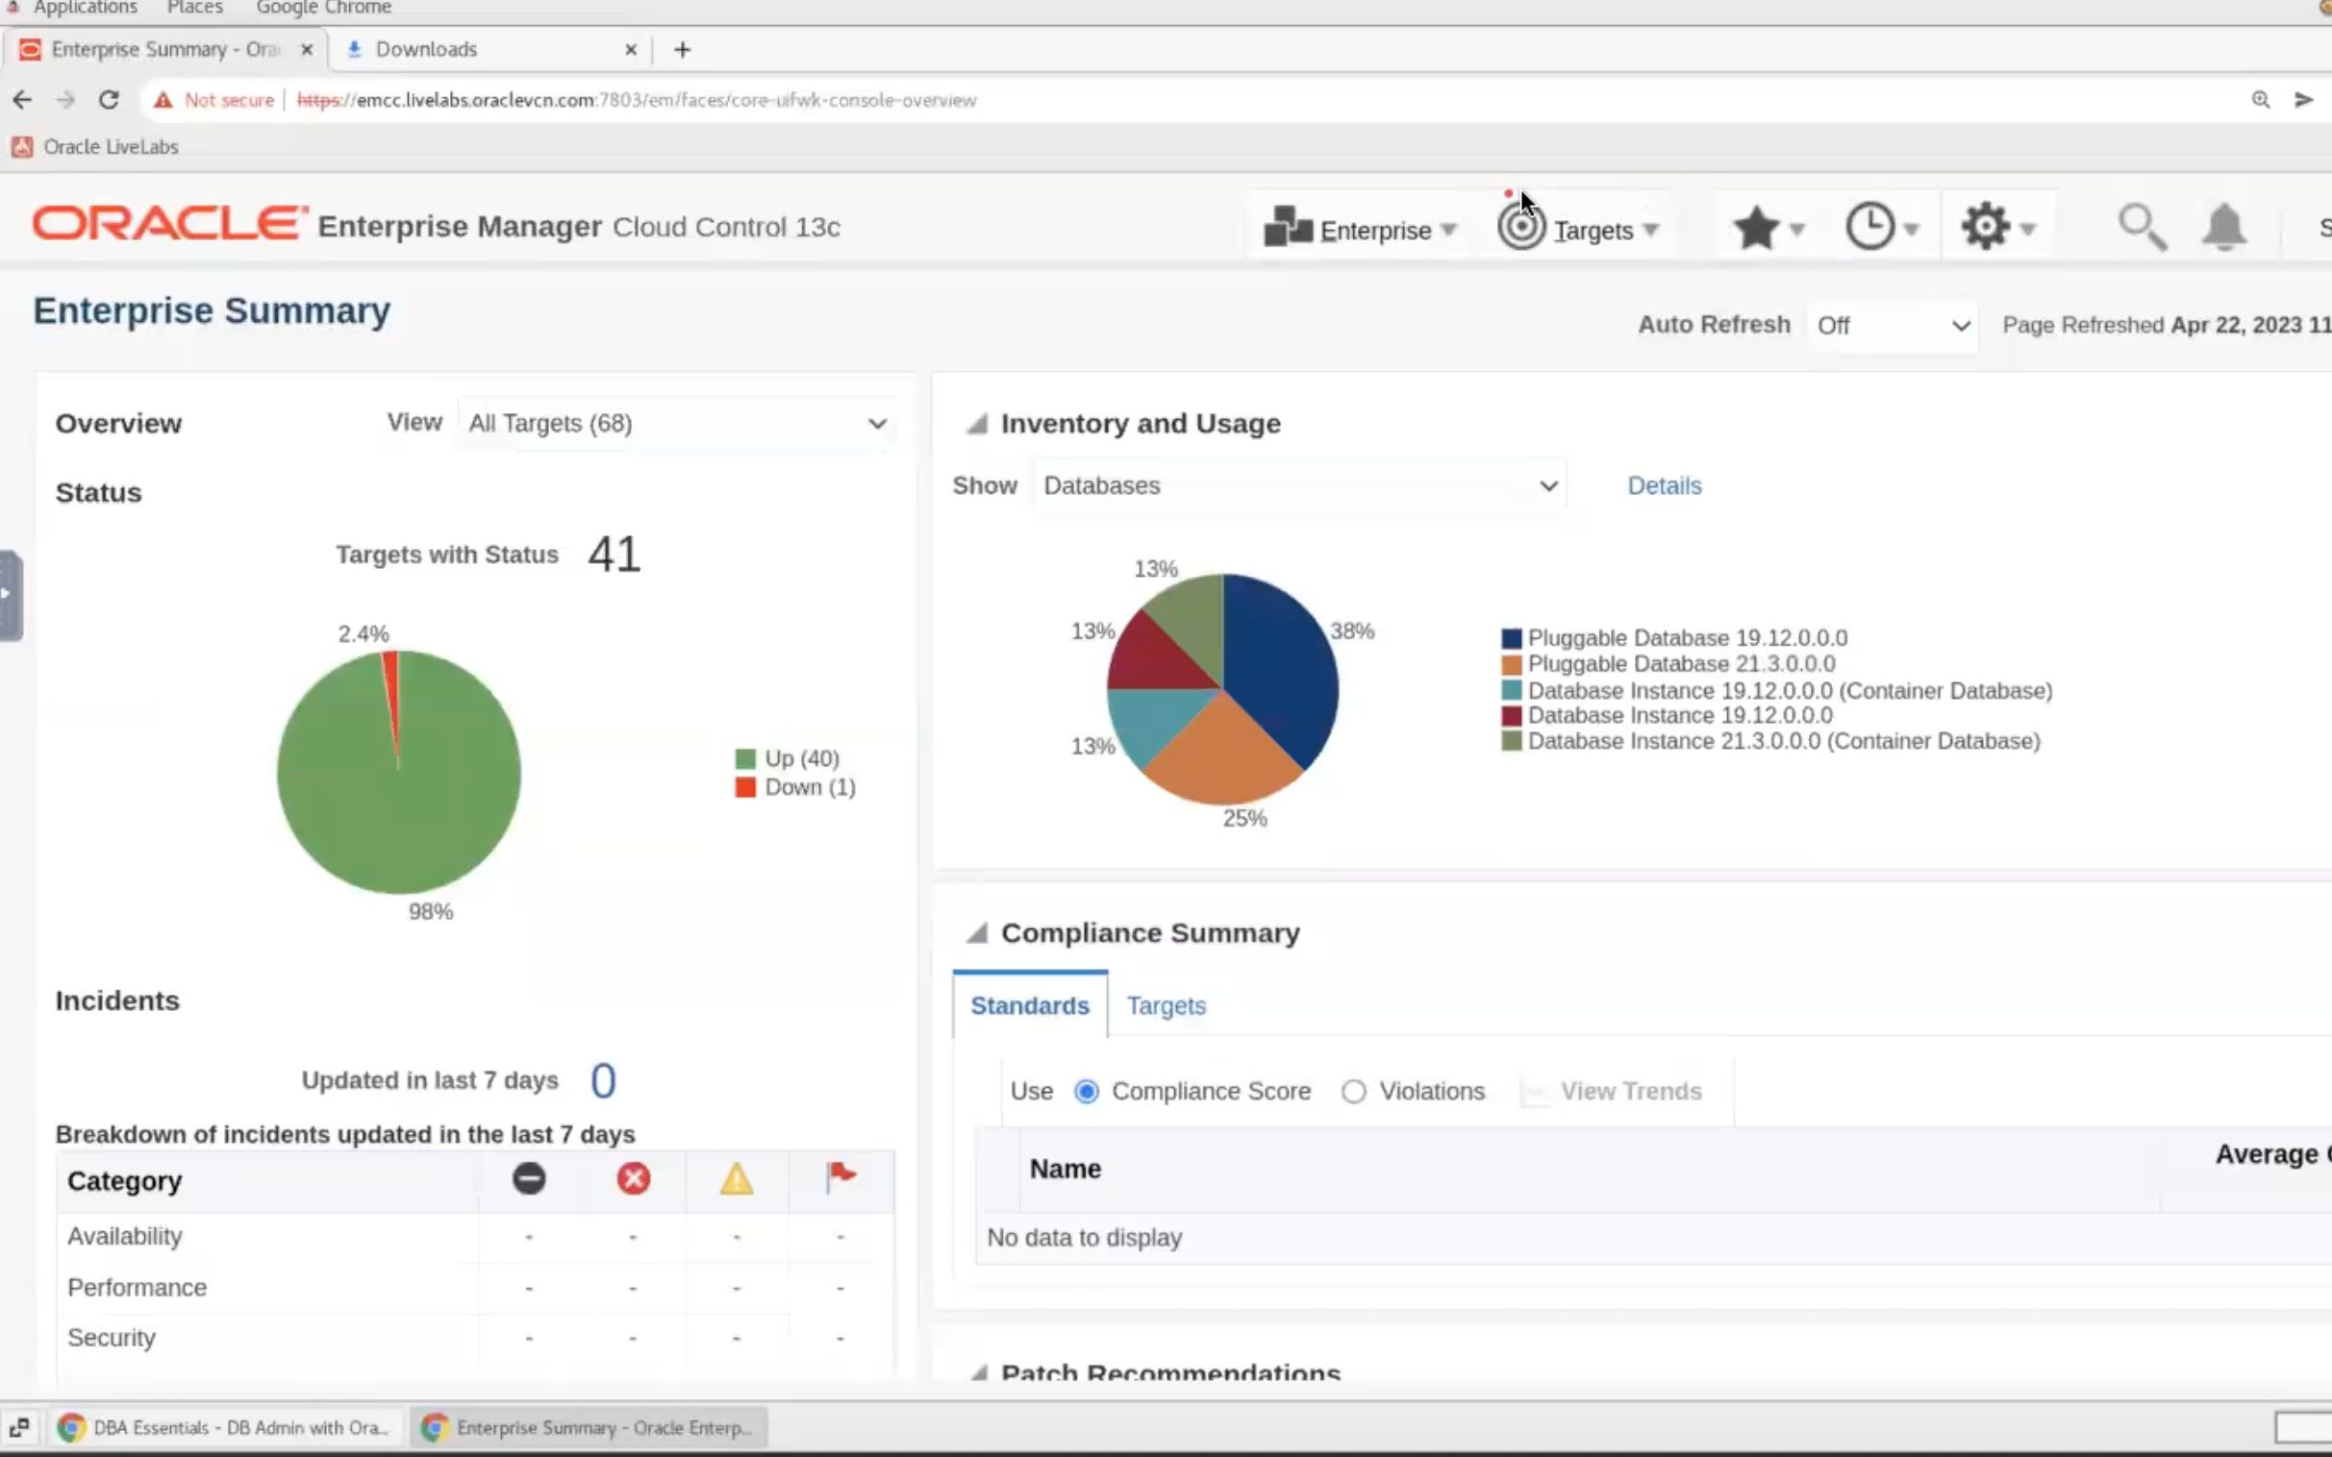Go back in browser history
This screenshot has width=2332, height=1457.
click(22, 100)
